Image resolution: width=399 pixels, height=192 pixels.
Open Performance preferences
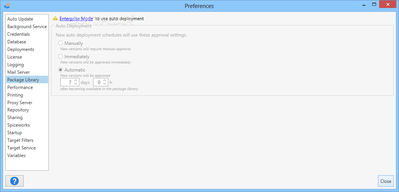click(27, 87)
